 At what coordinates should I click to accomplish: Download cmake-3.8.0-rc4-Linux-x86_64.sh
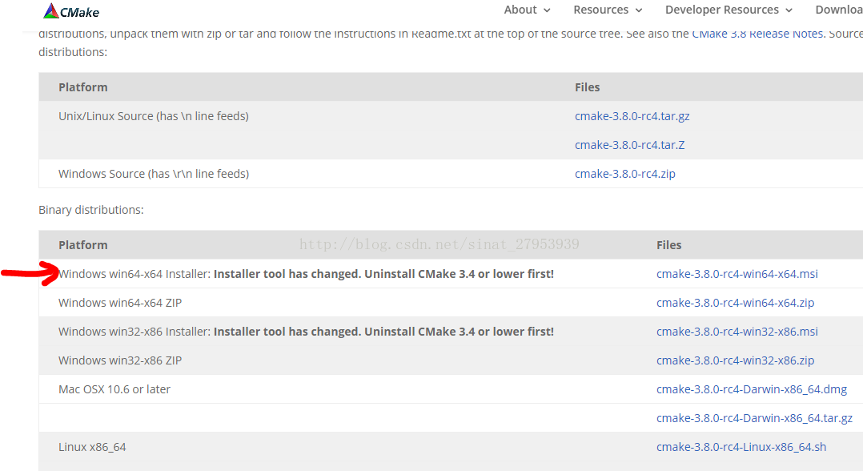click(x=741, y=447)
